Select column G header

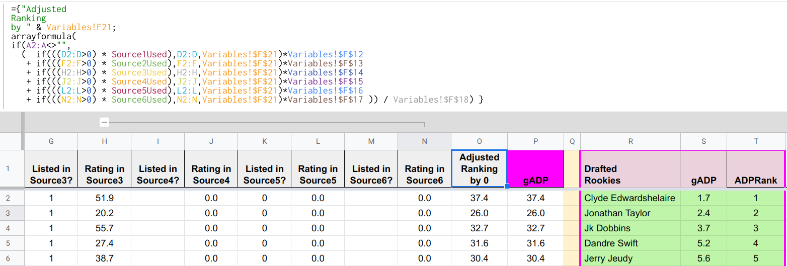(x=51, y=142)
